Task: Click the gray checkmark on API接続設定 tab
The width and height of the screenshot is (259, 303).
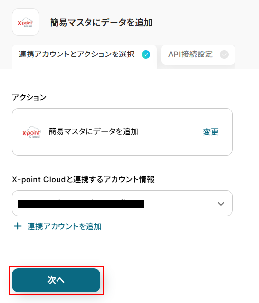Action: pyautogui.click(x=224, y=55)
